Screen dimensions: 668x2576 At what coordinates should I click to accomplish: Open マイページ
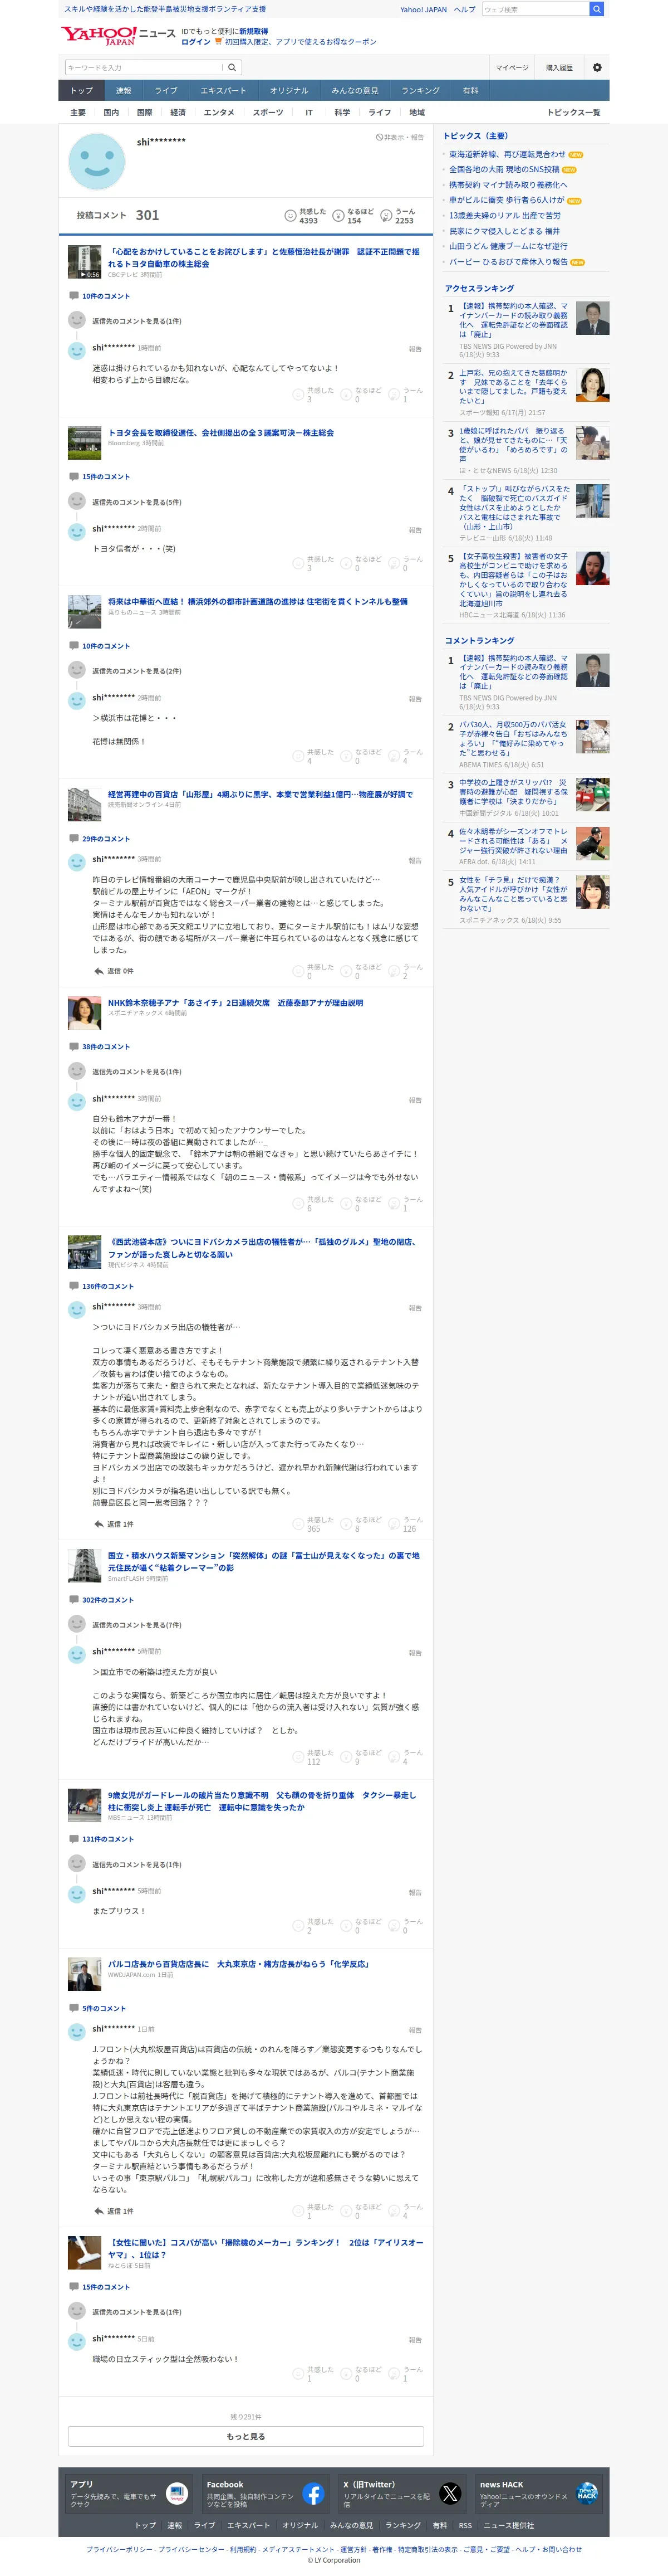coord(511,68)
